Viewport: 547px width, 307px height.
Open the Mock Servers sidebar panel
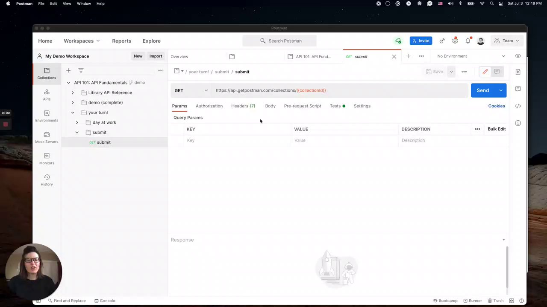pos(47,137)
